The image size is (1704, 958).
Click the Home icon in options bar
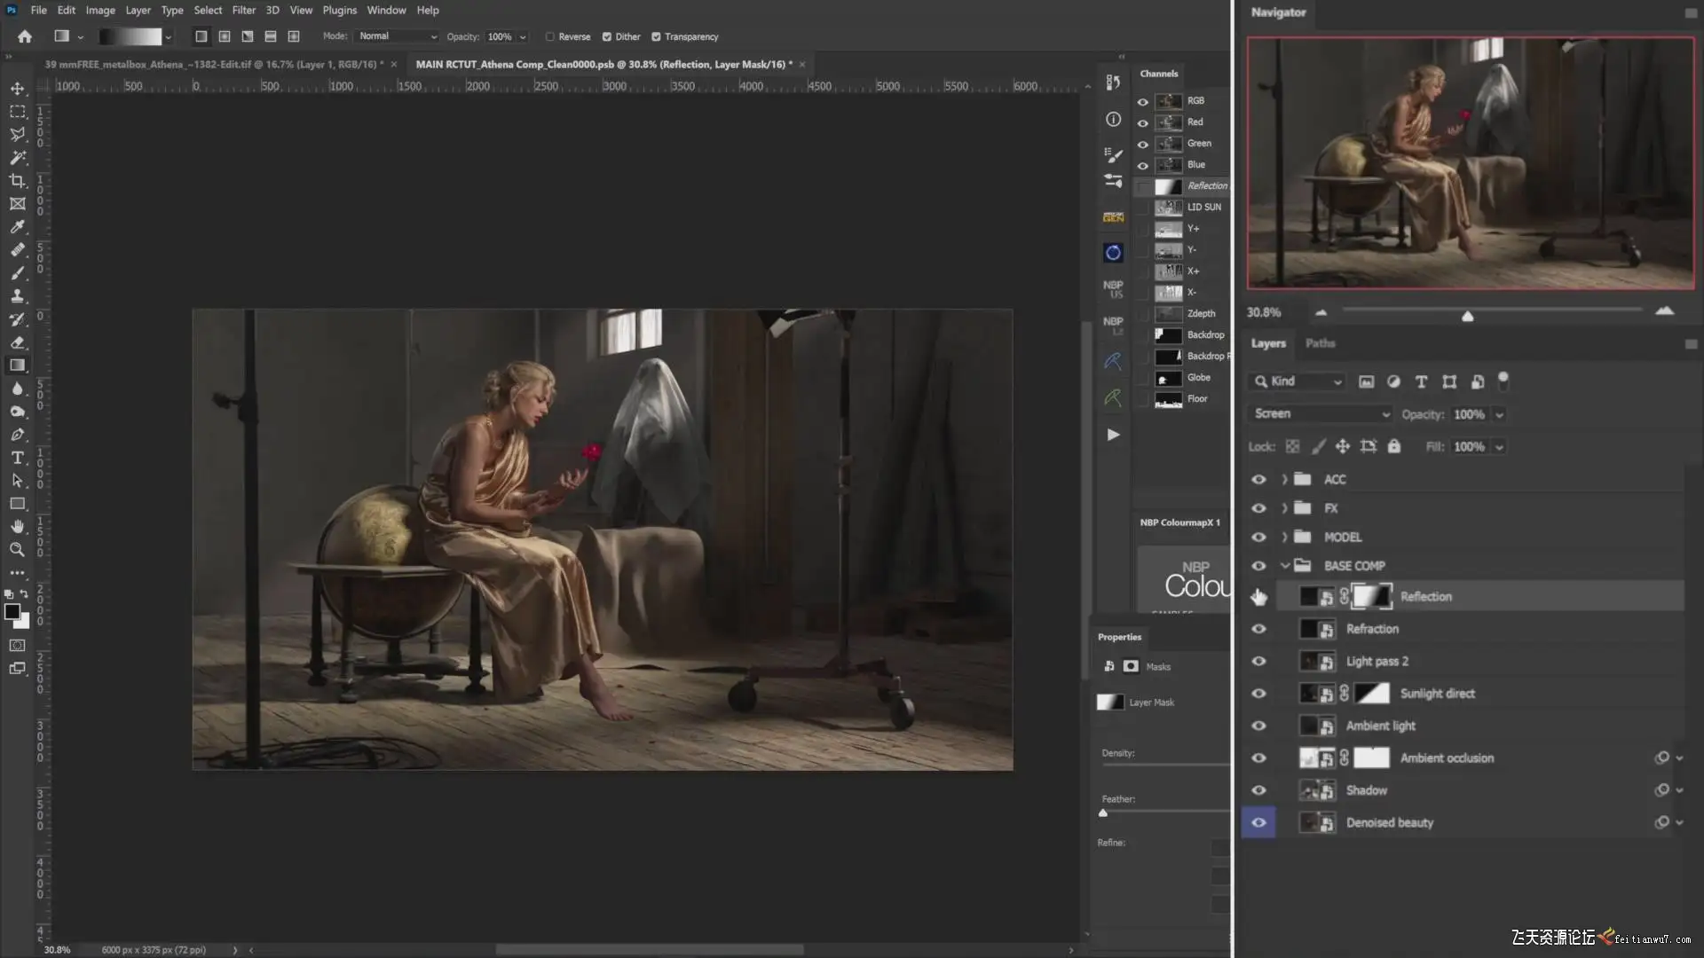coord(25,36)
